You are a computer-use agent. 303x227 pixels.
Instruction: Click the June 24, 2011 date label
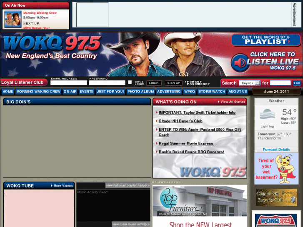click(276, 92)
